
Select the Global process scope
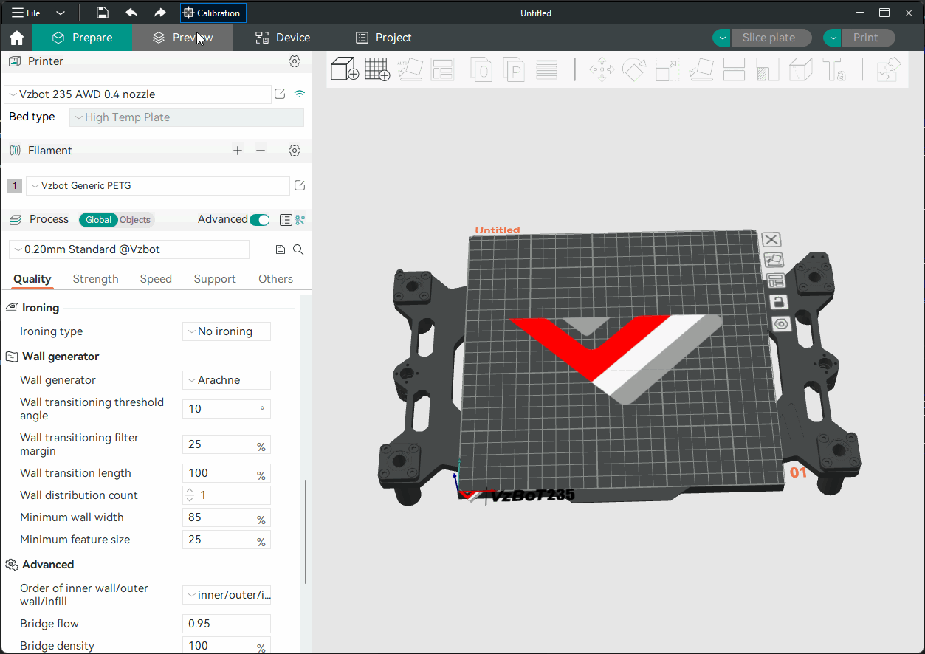pyautogui.click(x=98, y=220)
